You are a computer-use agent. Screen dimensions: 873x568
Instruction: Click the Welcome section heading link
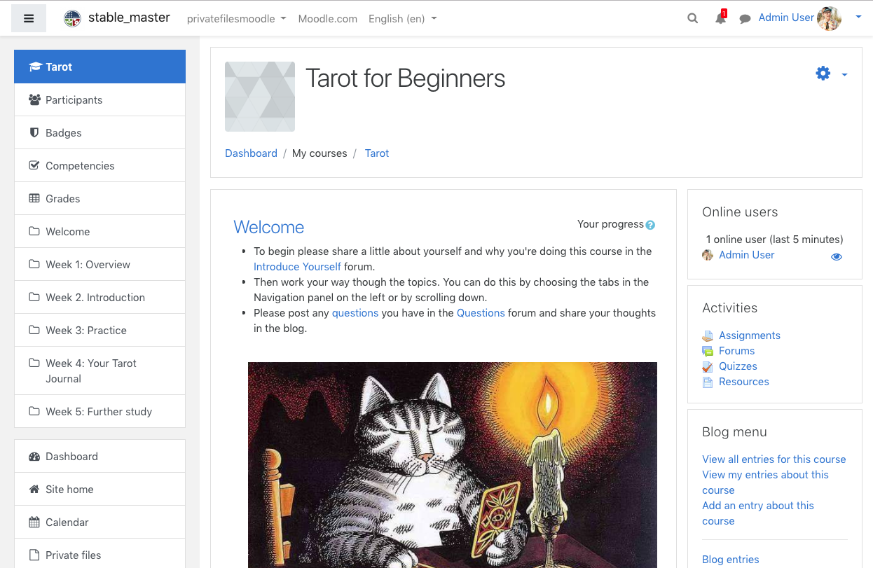tap(269, 227)
